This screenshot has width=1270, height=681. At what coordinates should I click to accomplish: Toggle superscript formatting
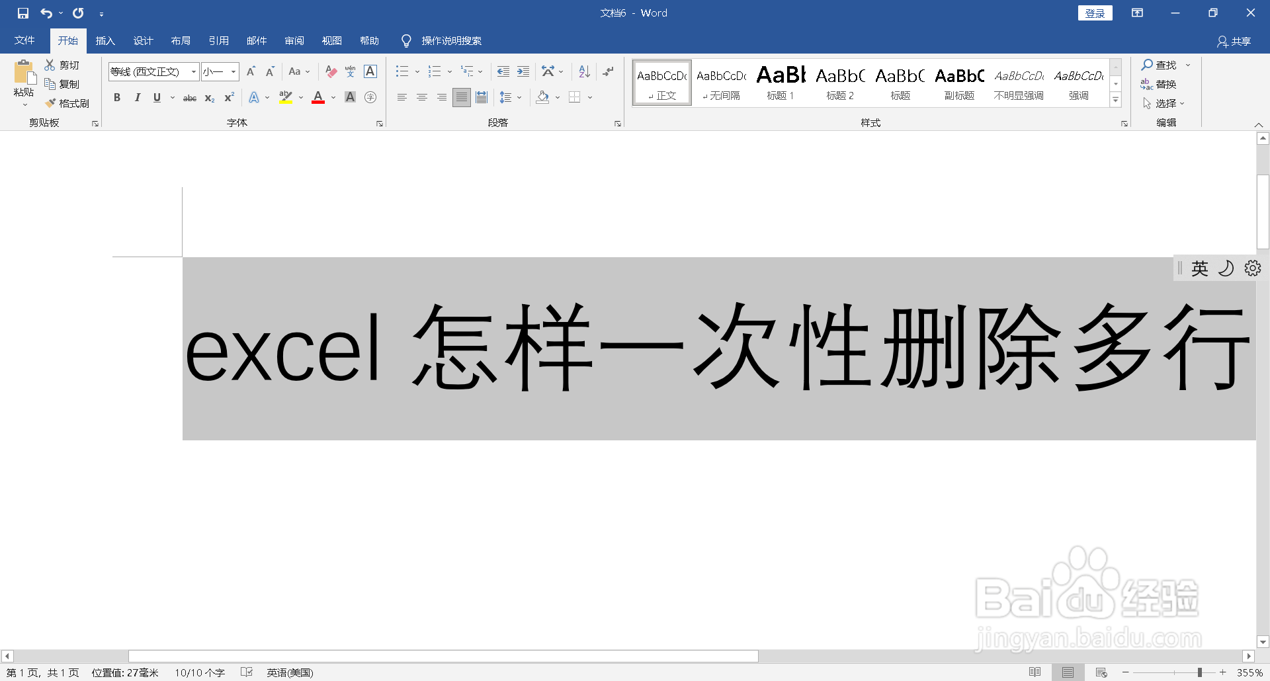[x=228, y=97]
